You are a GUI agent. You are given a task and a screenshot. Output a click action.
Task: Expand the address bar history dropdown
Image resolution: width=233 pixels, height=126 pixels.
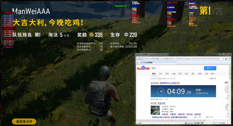coord(223,59)
